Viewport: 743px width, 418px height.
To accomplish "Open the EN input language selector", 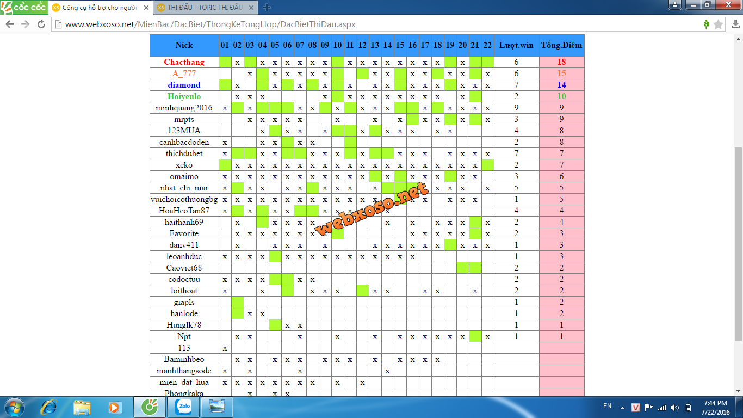I will coord(608,406).
